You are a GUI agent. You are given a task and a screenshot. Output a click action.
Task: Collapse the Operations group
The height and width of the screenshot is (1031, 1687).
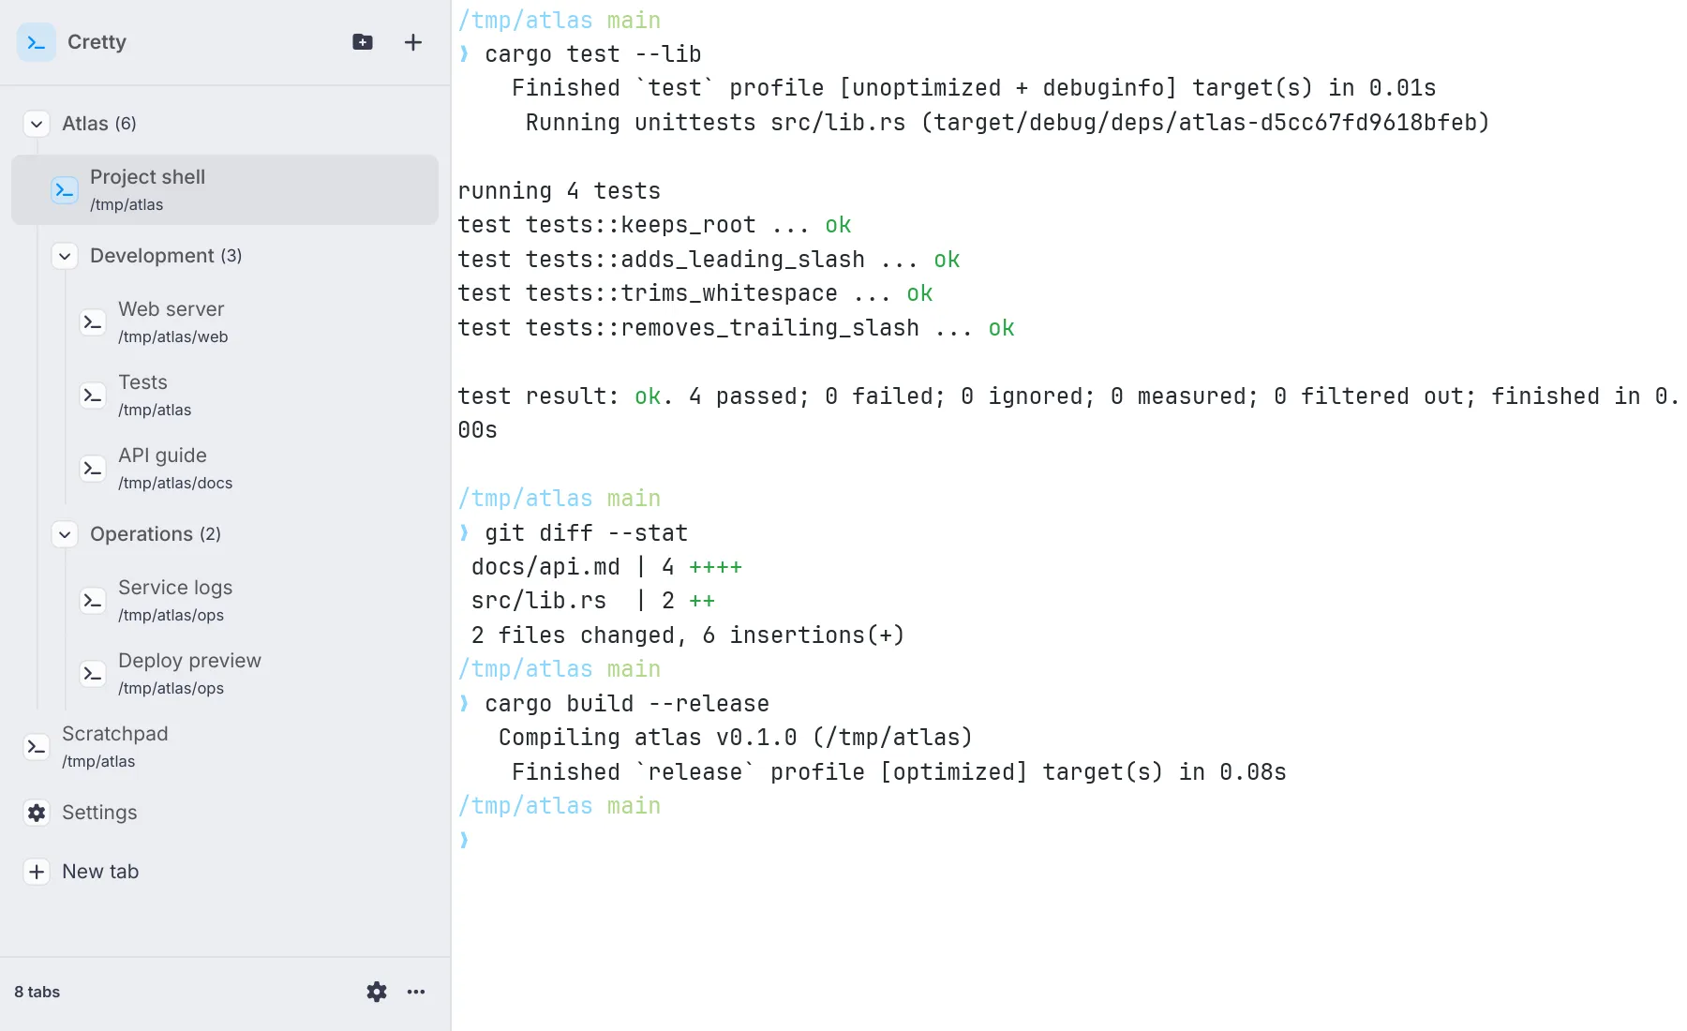click(x=65, y=534)
